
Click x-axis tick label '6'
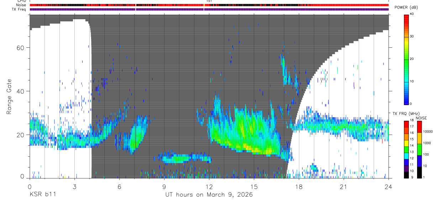pyautogui.click(x=119, y=186)
